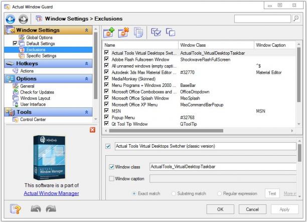
Task: Toggle the Window class checkbox
Action: tap(111, 167)
